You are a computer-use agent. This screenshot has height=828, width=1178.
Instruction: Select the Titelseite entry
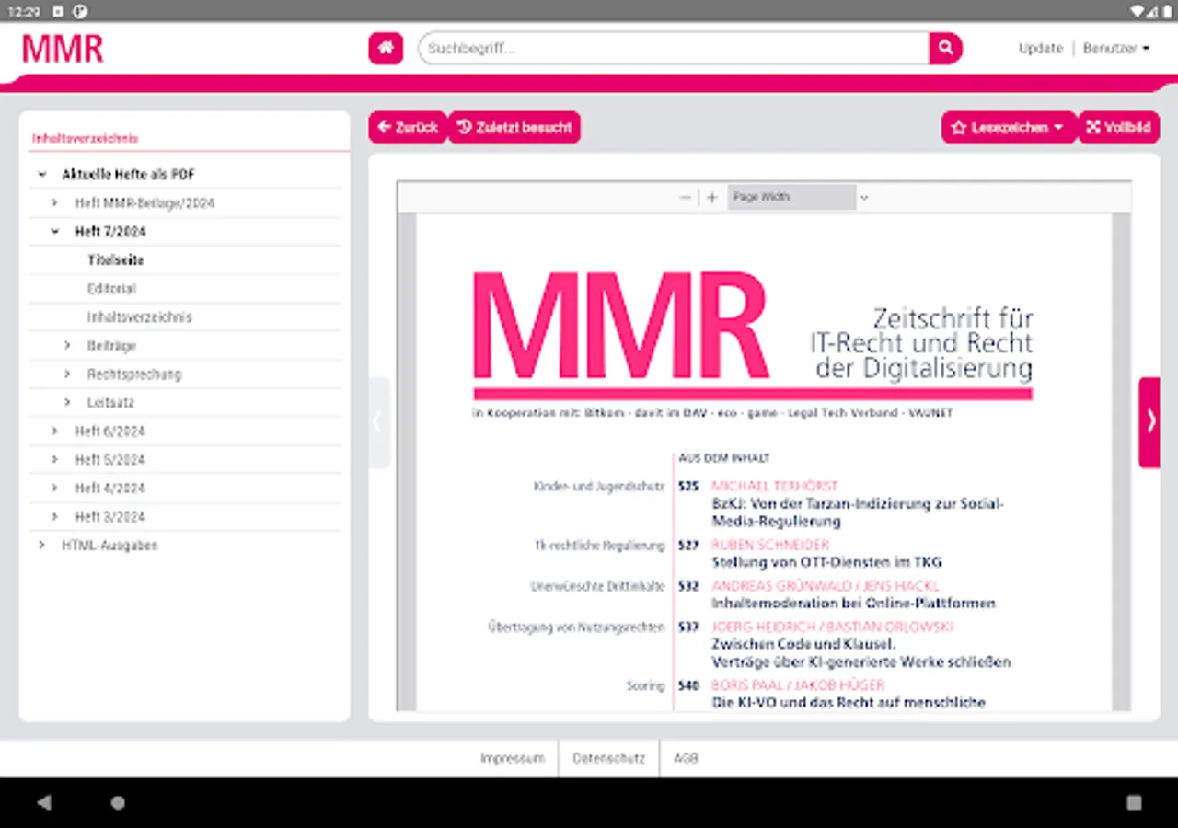(x=116, y=259)
